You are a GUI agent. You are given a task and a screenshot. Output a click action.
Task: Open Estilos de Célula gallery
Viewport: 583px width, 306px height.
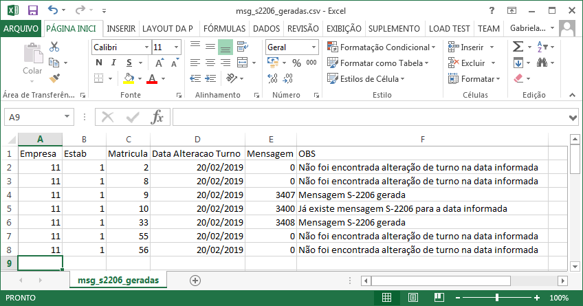(x=366, y=78)
